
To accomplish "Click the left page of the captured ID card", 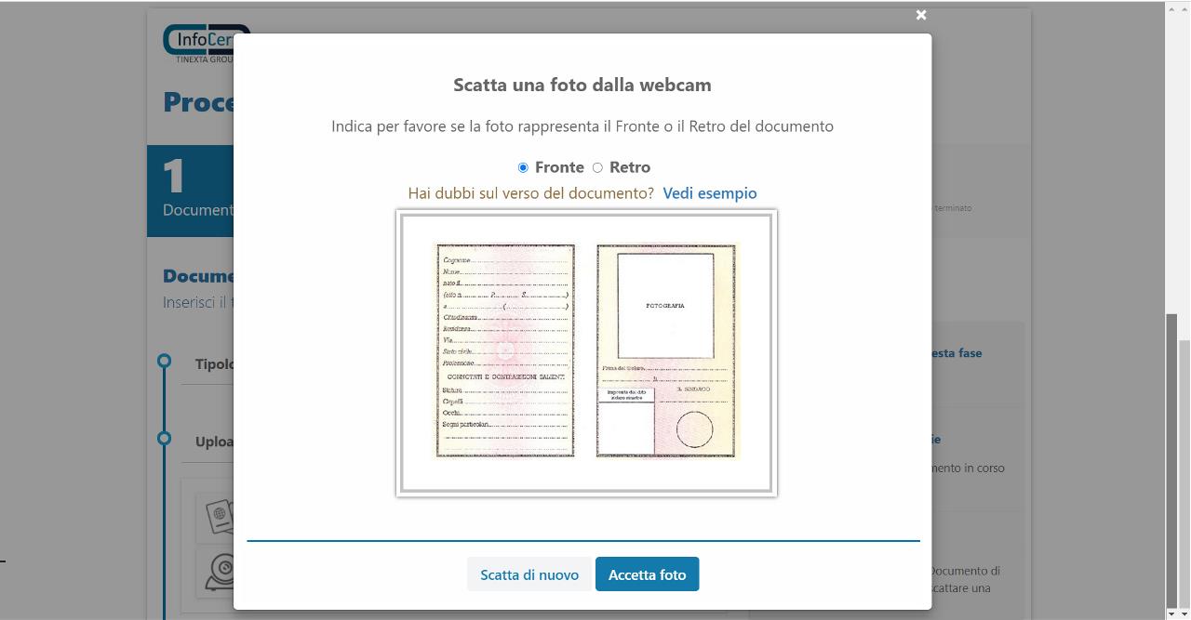I will 504,350.
